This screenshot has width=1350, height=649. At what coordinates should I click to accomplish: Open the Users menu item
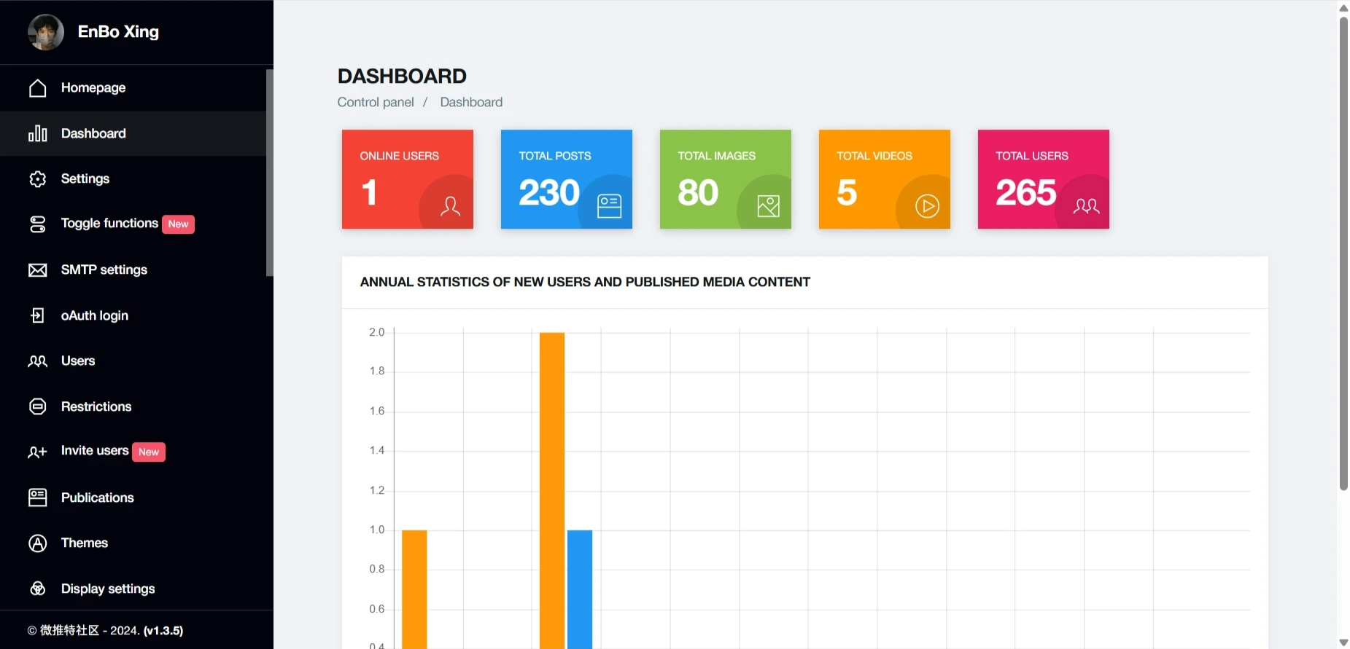point(78,361)
